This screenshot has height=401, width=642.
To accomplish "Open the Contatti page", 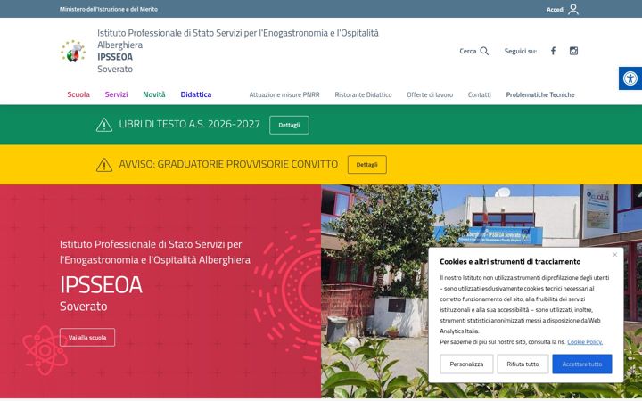I will [479, 95].
